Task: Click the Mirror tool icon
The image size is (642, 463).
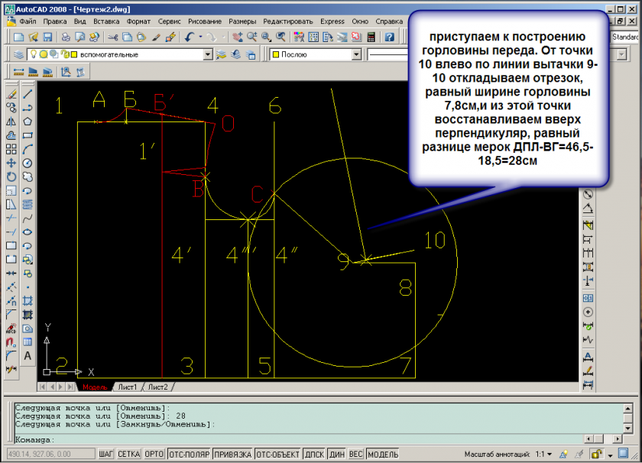Action: (11, 121)
